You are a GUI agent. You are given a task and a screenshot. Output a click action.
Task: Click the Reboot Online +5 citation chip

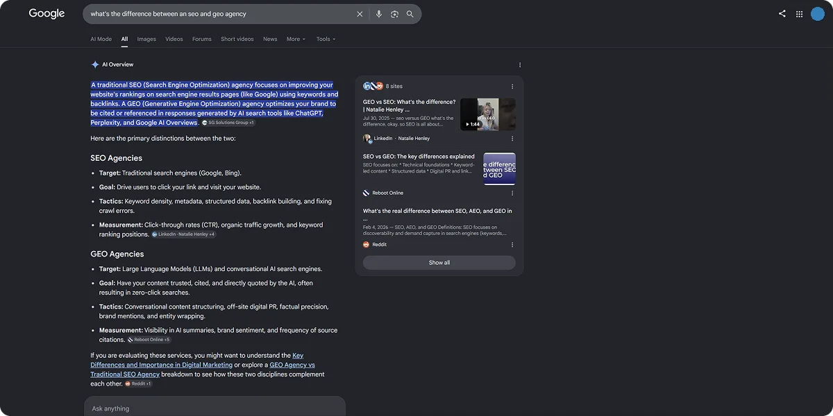pos(149,340)
